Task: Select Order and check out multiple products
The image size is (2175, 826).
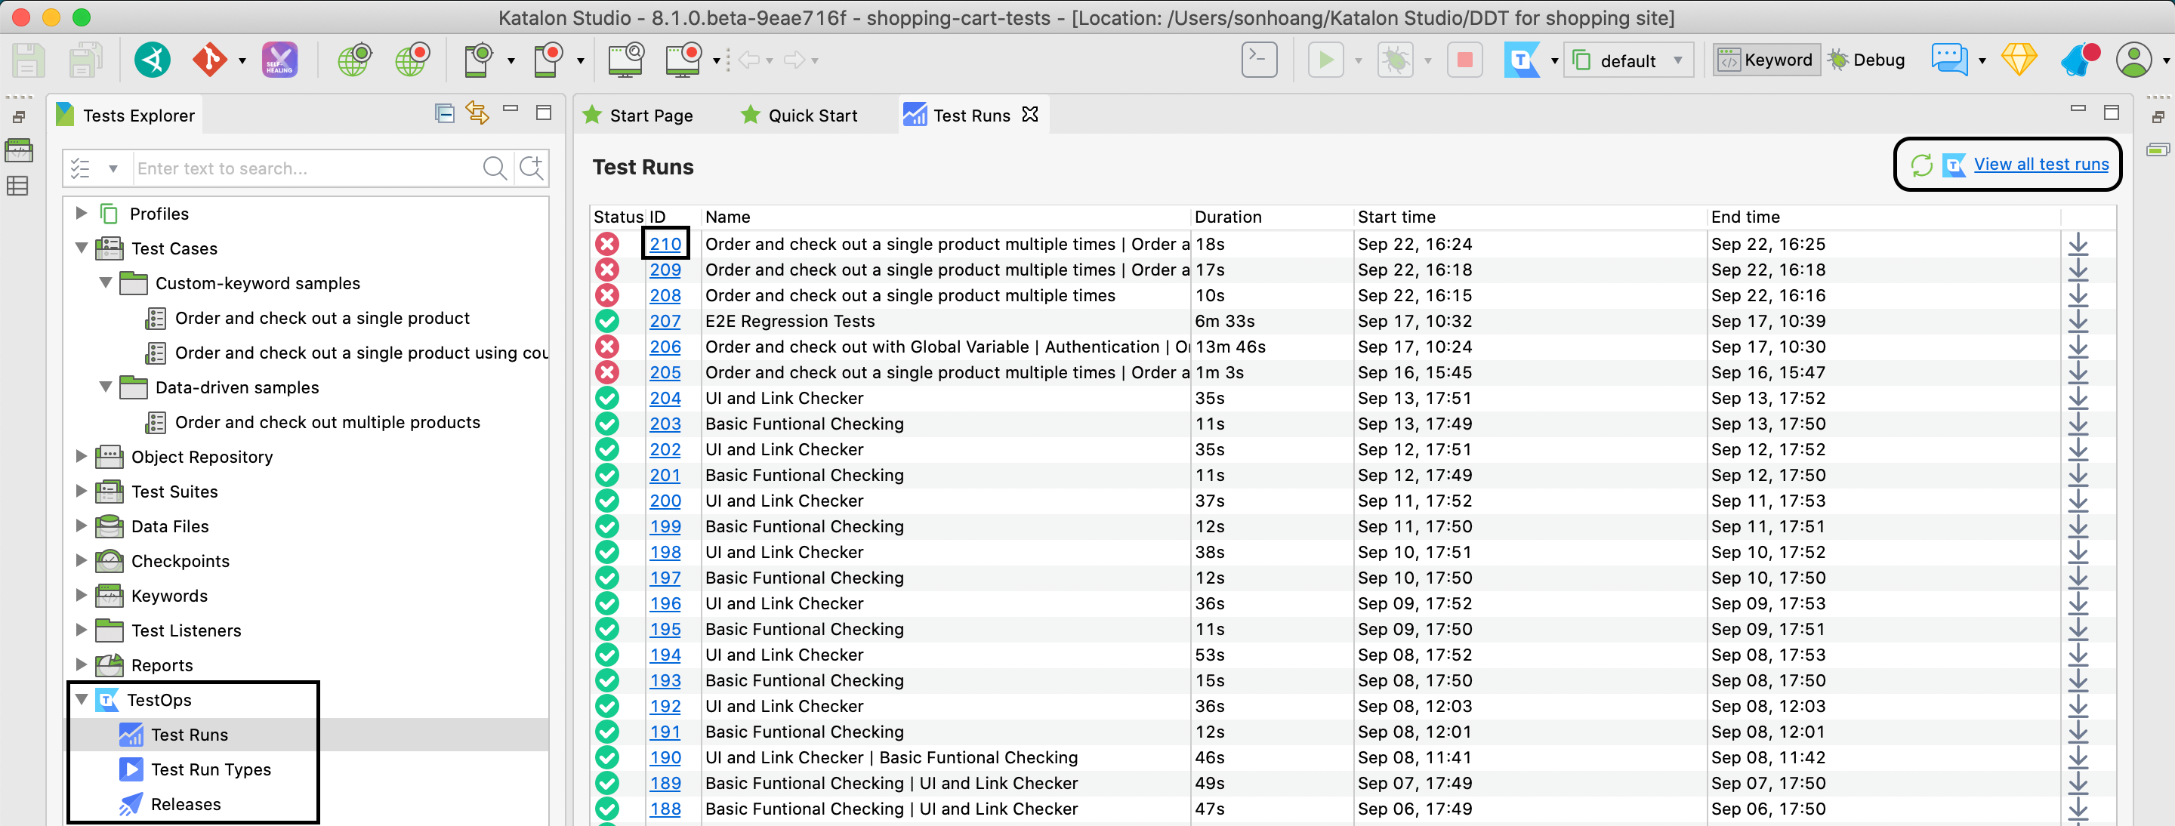Action: 328,422
